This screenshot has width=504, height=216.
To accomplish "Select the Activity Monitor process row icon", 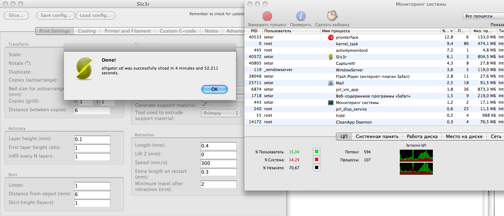I will (x=330, y=103).
